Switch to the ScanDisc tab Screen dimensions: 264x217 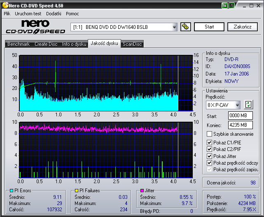point(132,44)
